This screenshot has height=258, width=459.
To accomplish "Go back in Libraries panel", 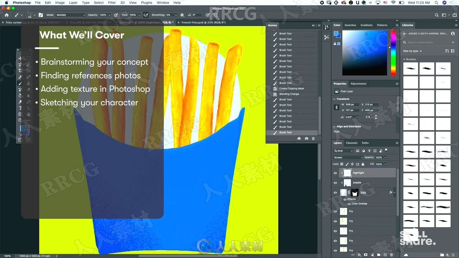I will click(x=405, y=33).
